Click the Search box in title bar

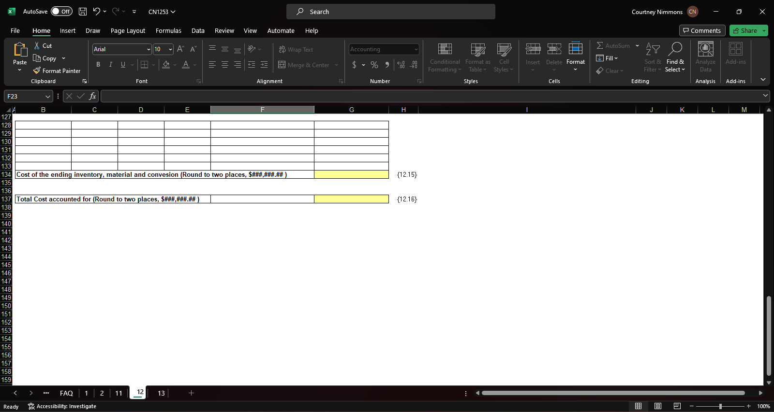[x=391, y=12]
